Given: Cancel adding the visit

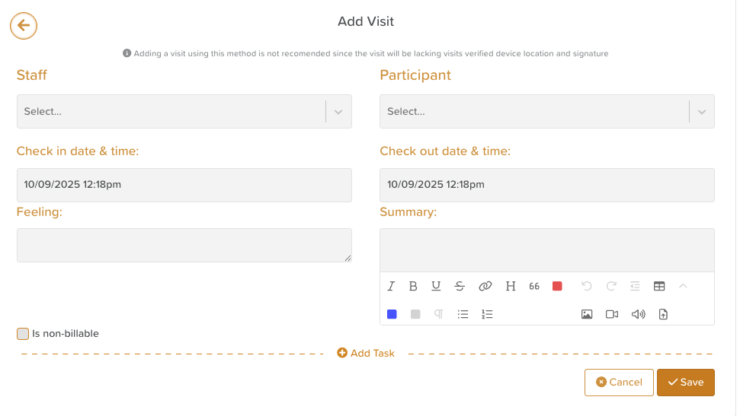Looking at the screenshot, I should (x=619, y=383).
